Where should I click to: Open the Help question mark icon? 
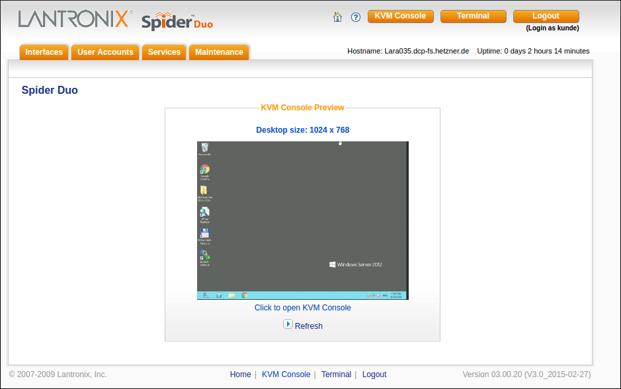point(356,17)
